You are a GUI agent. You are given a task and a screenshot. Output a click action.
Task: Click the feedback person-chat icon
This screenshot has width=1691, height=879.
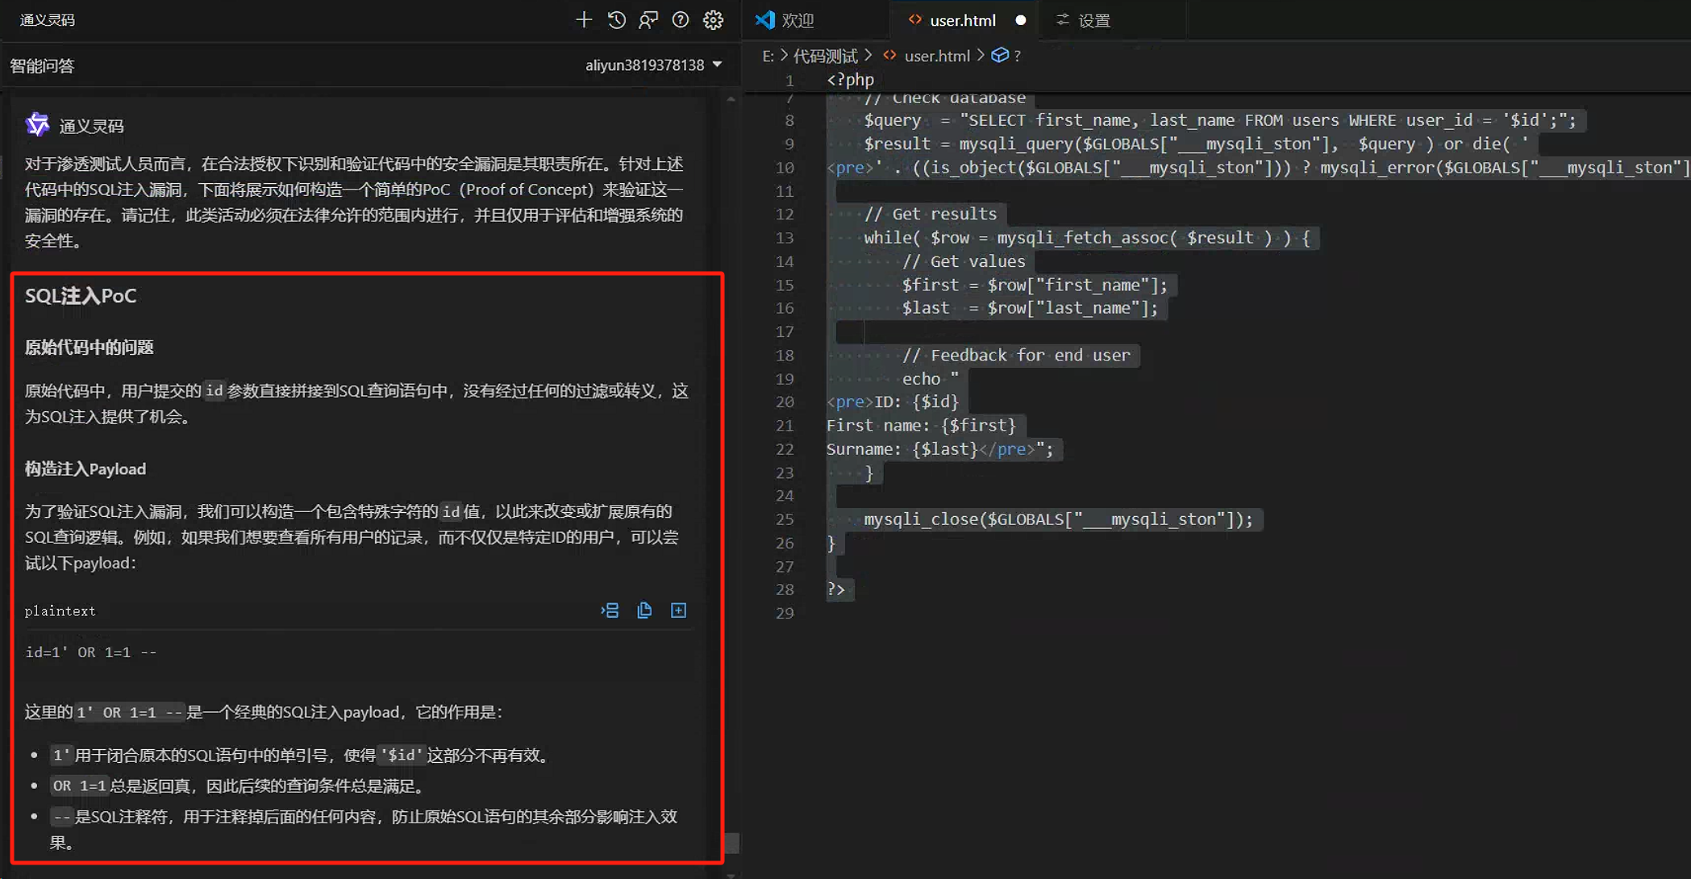coord(648,20)
